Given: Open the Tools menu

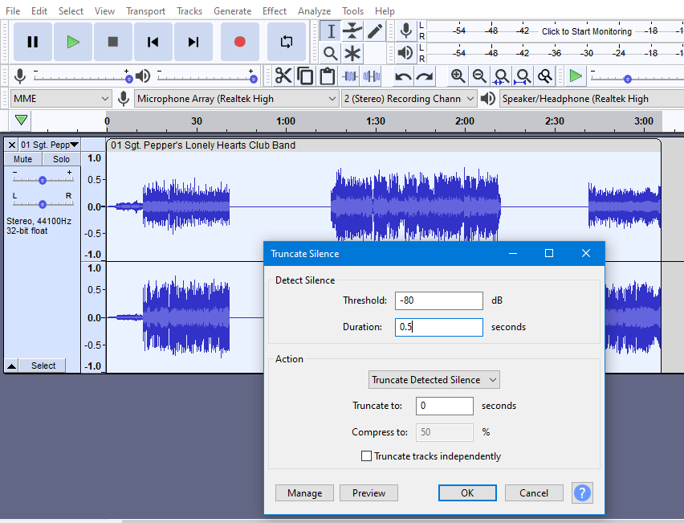Looking at the screenshot, I should [352, 11].
